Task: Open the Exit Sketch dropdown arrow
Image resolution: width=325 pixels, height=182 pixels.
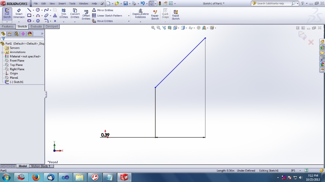Action: [7, 22]
